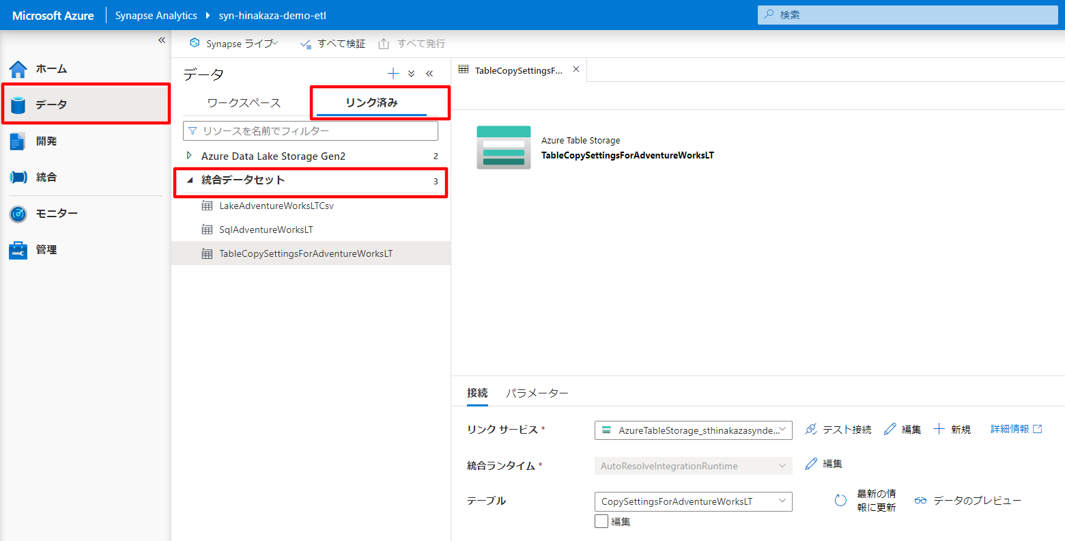Screen dimensions: 1065x541
Task: Open the 詳細情報 link
Action: pos(1017,429)
